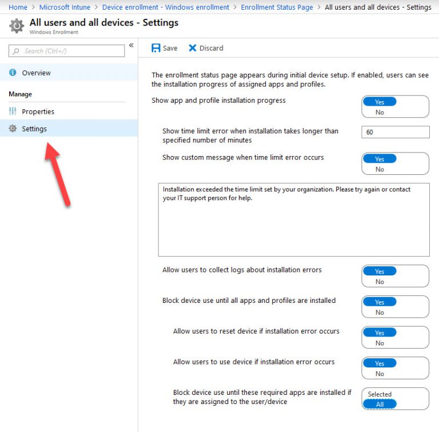Click the 'Manage' section heading
439x432 pixels.
tap(20, 94)
